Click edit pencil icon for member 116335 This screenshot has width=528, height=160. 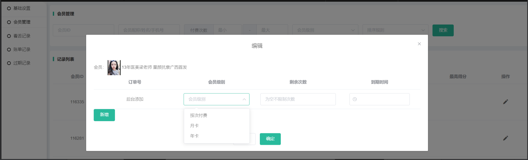(x=505, y=102)
